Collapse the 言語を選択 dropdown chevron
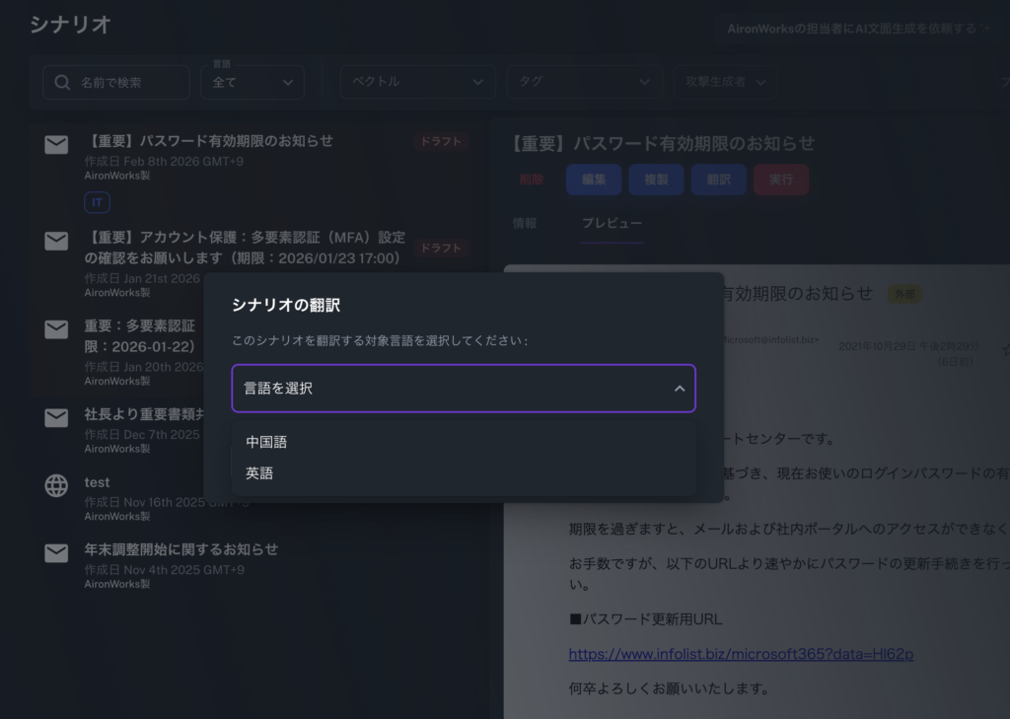This screenshot has height=719, width=1010. [x=679, y=389]
